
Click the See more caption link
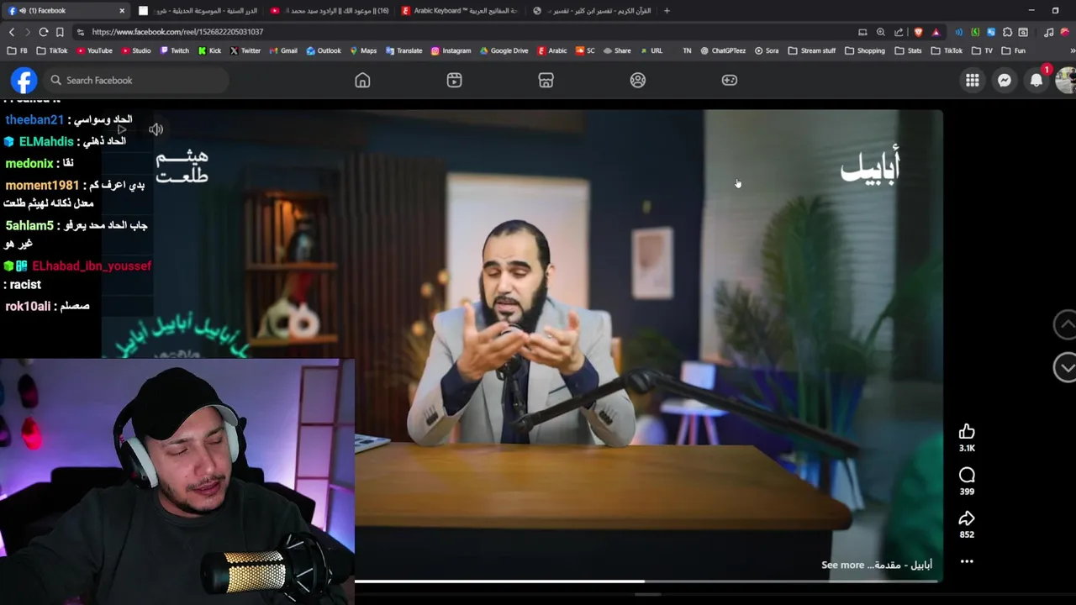click(x=842, y=565)
